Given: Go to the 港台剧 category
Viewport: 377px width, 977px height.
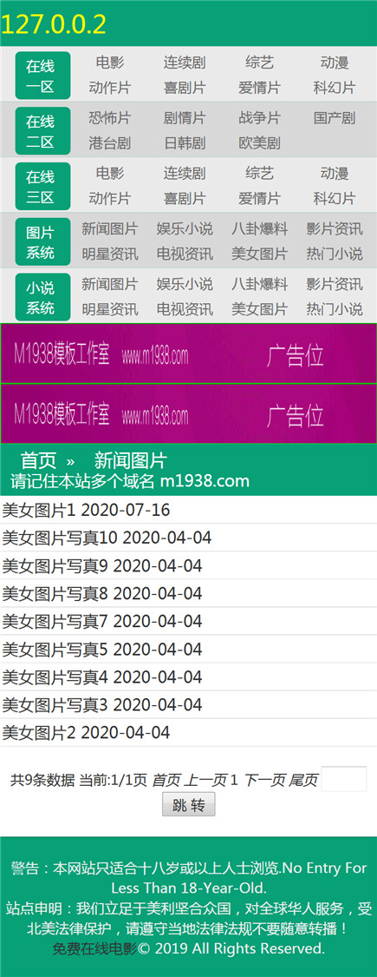Looking at the screenshot, I should (x=110, y=143).
